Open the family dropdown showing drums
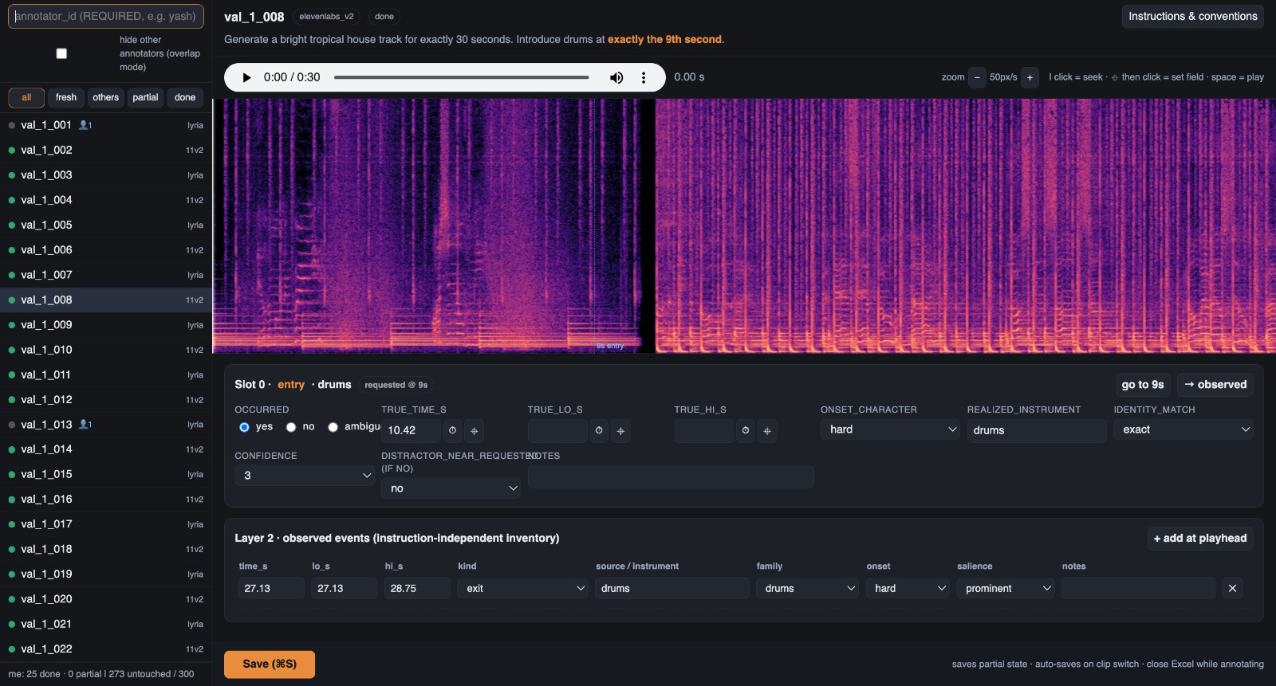This screenshot has width=1276, height=686. (807, 588)
